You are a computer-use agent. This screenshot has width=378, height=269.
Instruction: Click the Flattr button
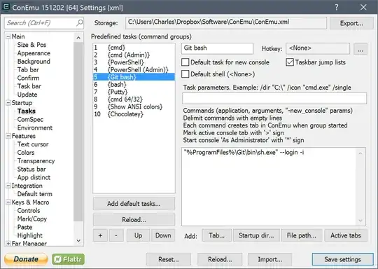pyautogui.click(x=68, y=259)
